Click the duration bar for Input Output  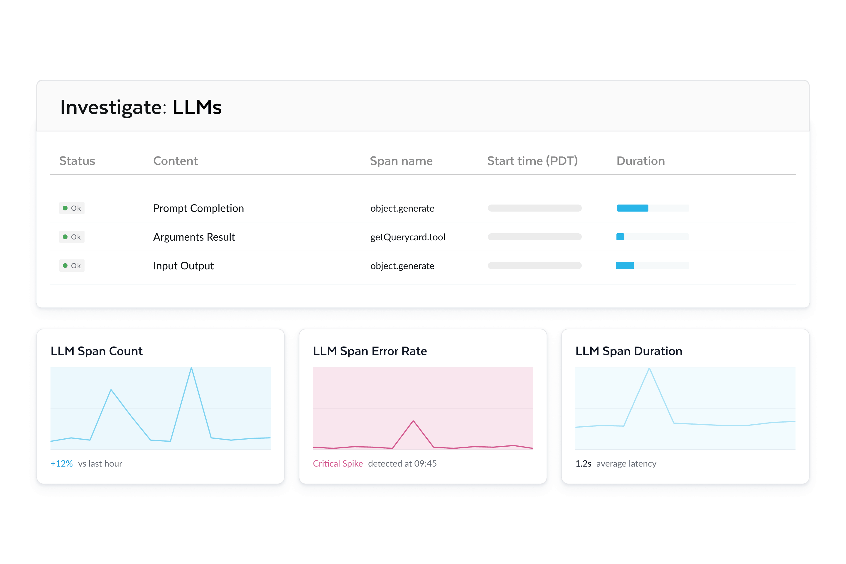(653, 266)
